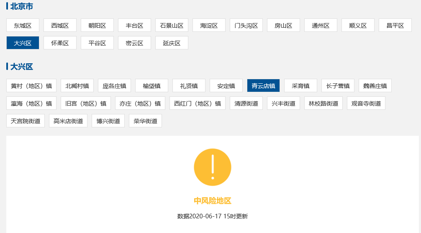Select 荣华街道 subdistrict
421x233 pixels.
(x=146, y=121)
